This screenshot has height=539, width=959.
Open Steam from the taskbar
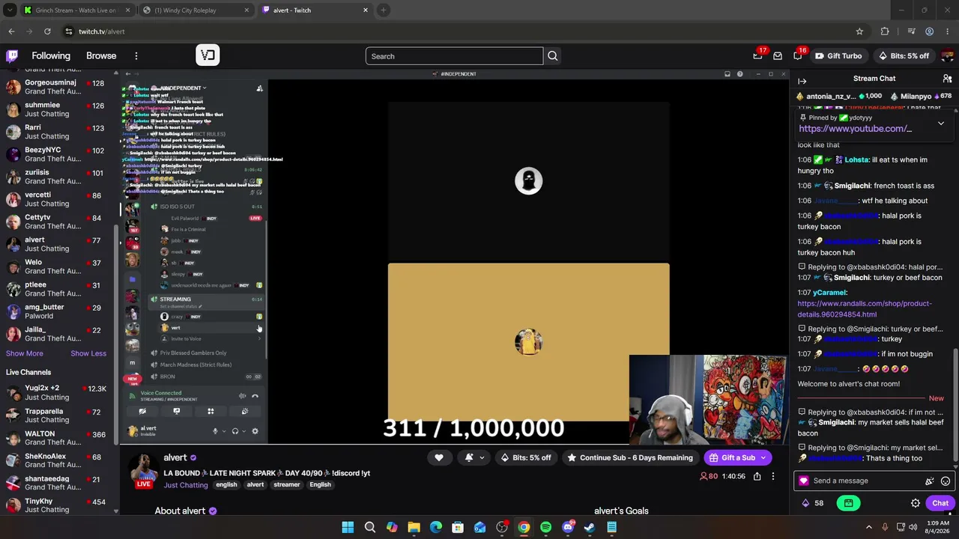point(590,527)
